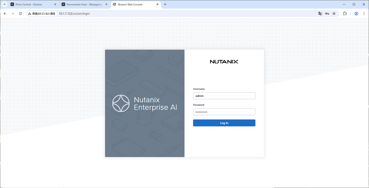
Task: Reload the current page
Action: point(21,14)
